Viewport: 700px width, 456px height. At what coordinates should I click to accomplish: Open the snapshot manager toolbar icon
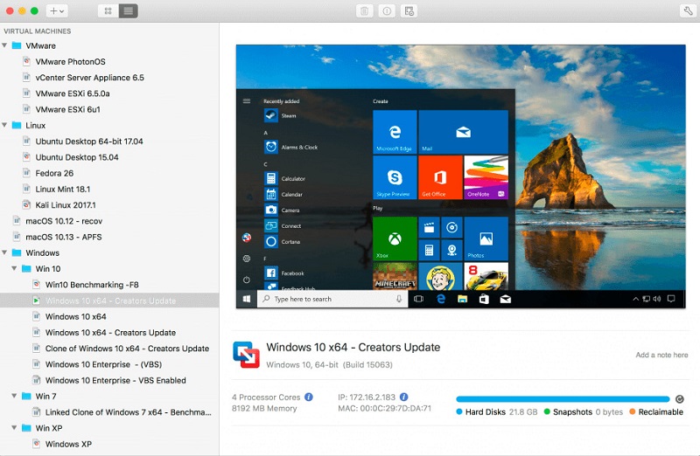409,11
